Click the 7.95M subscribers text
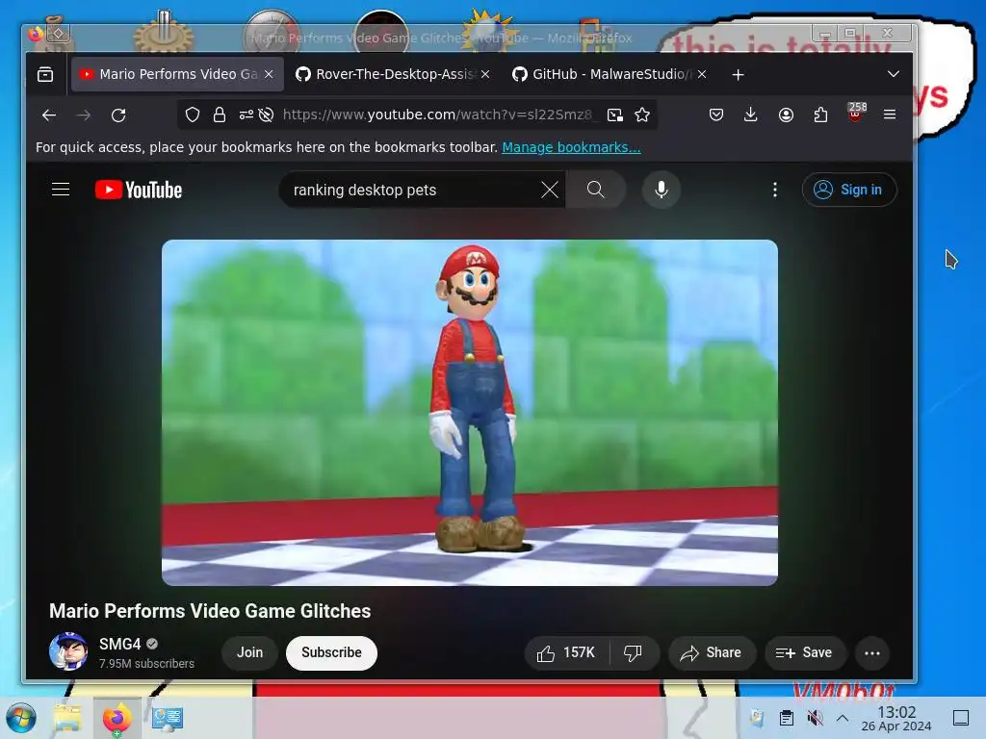The image size is (986, 739). click(x=146, y=664)
